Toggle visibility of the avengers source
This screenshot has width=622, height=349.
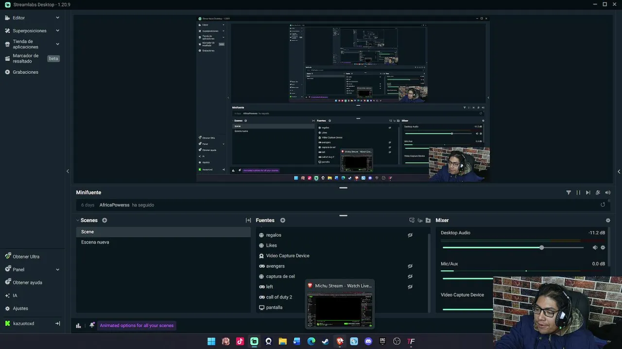tap(410, 266)
